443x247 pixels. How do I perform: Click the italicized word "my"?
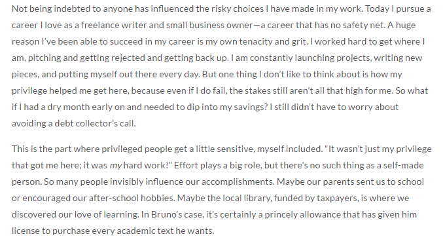[116, 166]
